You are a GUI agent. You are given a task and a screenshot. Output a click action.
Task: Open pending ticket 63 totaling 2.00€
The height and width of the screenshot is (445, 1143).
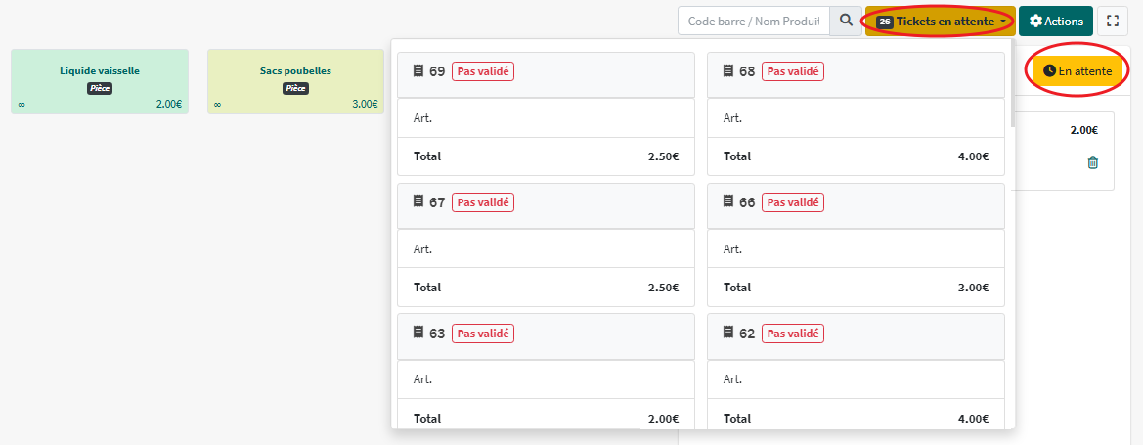[x=546, y=377]
